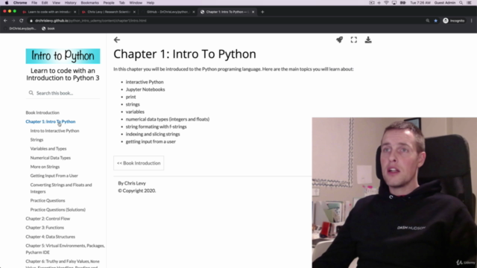Open Practice Questions link
The width and height of the screenshot is (477, 268).
(48, 200)
